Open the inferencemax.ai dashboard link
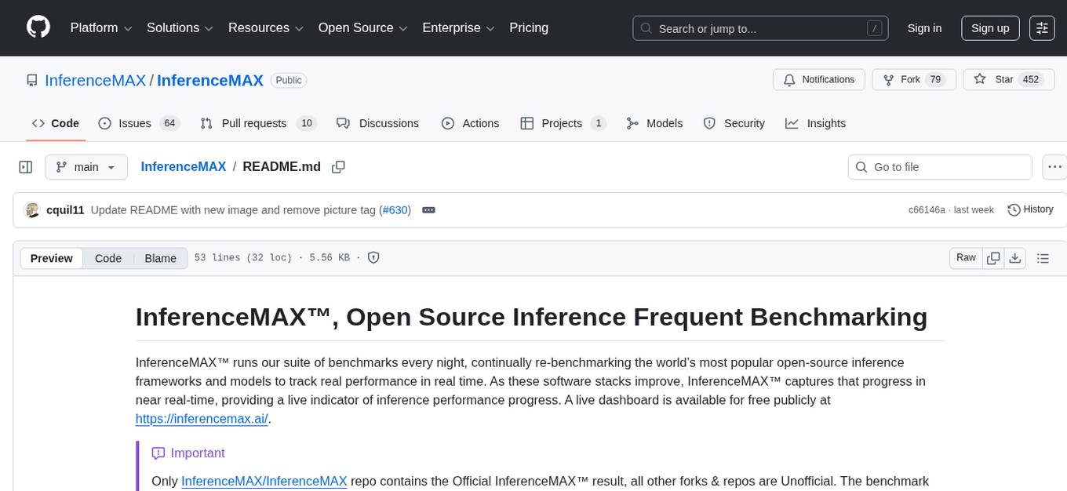 click(202, 419)
